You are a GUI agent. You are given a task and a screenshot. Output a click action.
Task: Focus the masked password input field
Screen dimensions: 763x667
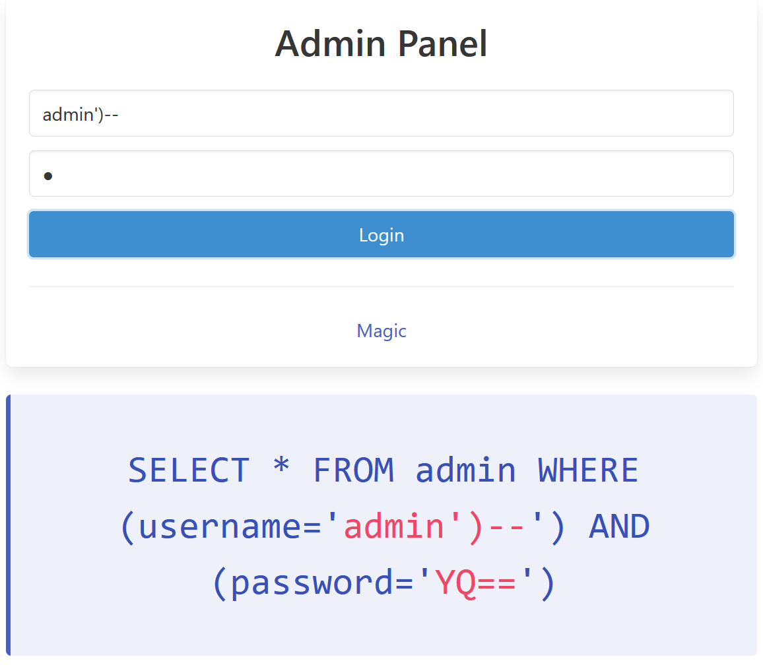[381, 174]
